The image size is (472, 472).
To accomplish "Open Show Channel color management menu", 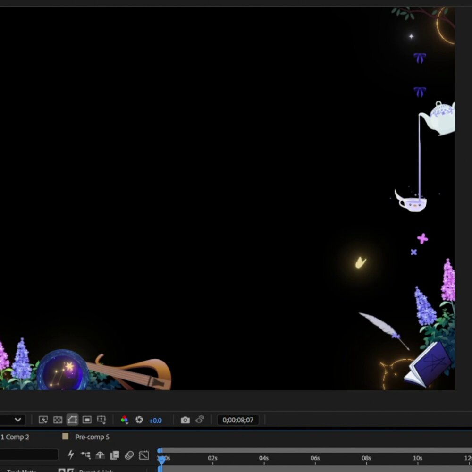I will [124, 420].
